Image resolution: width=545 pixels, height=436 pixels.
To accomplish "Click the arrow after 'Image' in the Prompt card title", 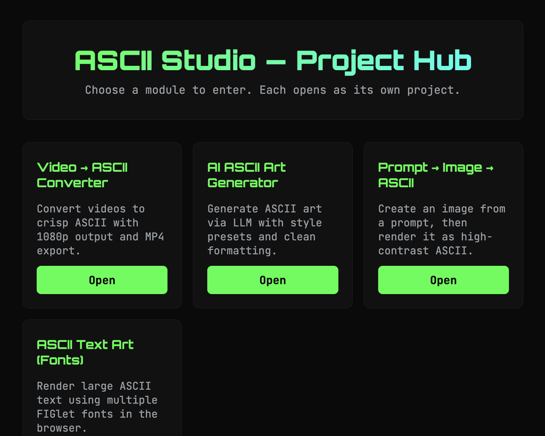I will click(490, 168).
